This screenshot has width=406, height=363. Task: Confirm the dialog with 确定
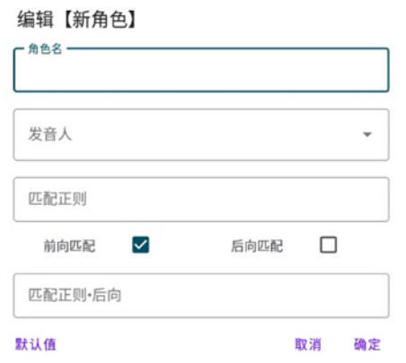pyautogui.click(x=367, y=344)
